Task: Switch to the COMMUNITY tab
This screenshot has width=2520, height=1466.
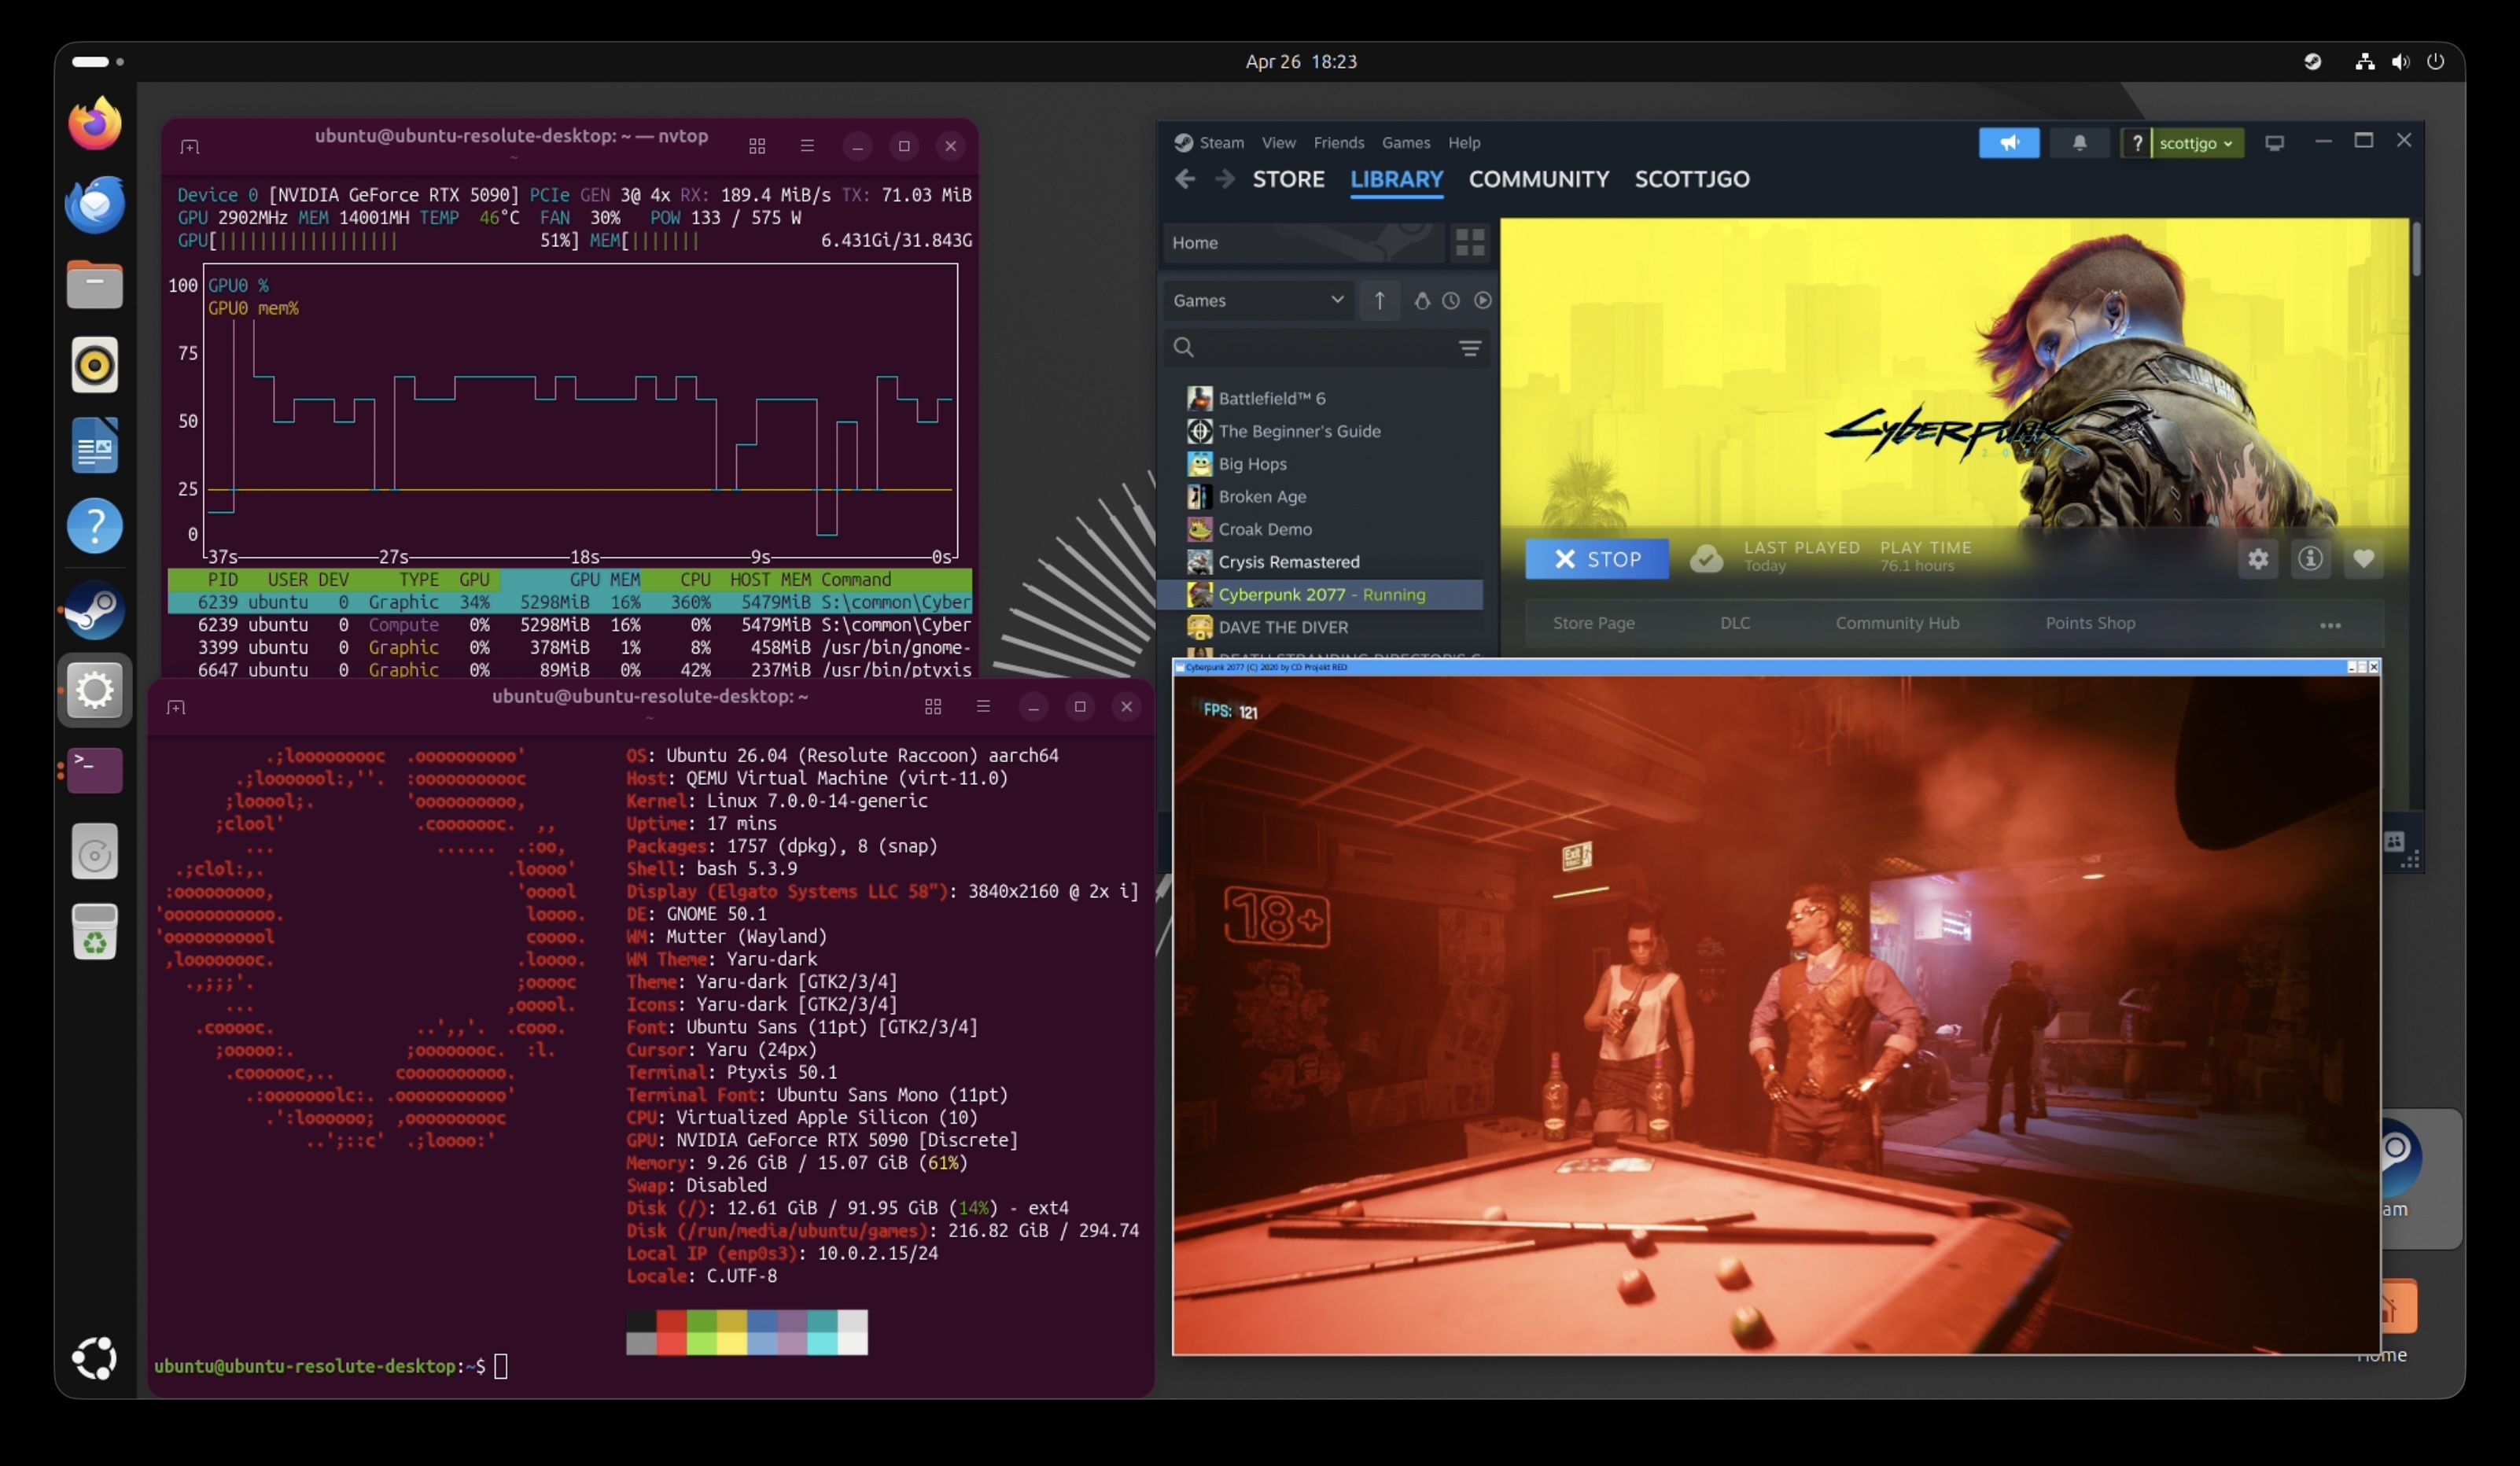Action: click(1538, 179)
